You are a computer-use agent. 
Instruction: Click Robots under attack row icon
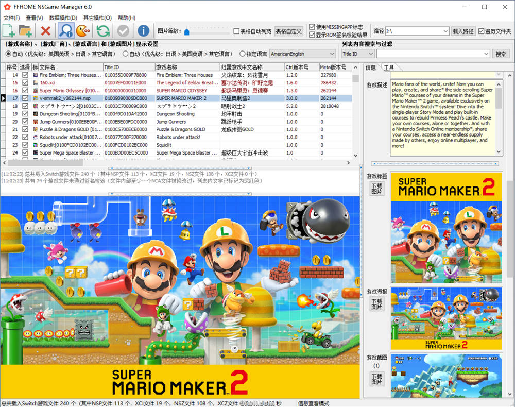(x=36, y=138)
